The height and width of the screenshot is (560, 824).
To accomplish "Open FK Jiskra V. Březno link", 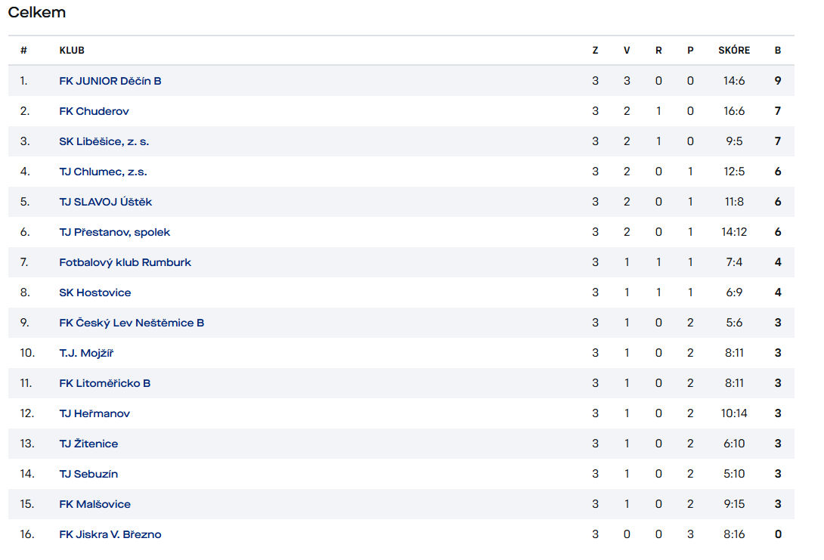I will tap(110, 534).
